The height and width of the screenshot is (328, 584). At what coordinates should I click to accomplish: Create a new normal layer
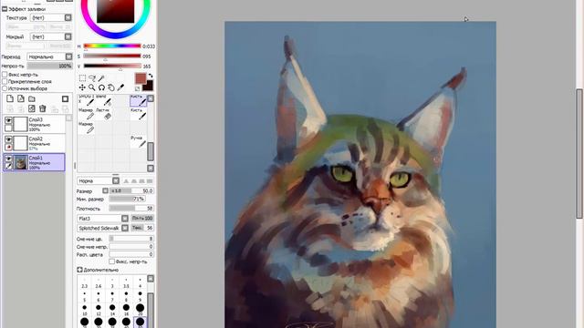[10, 98]
